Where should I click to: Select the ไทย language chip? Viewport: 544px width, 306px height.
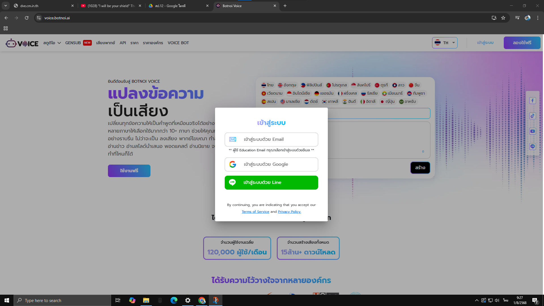click(267, 85)
